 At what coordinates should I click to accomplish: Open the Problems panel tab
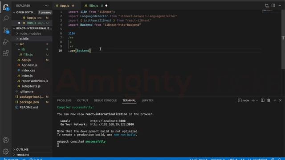click(x=64, y=100)
